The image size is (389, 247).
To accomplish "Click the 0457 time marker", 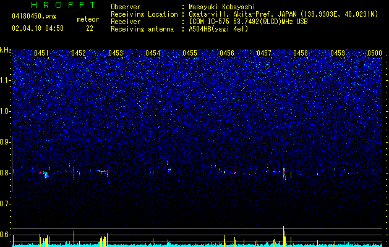I will [x=264, y=53].
